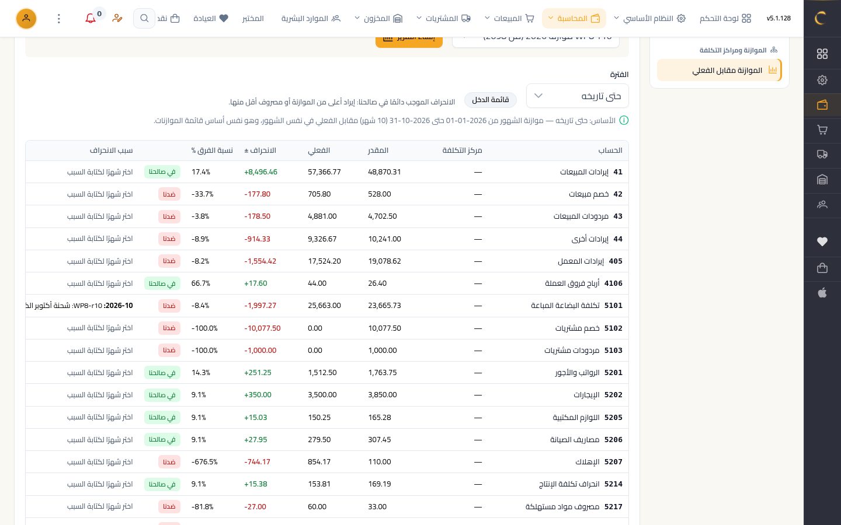Screen dimensions: 841x525
Task: Open the search magnifier button
Action: (x=144, y=19)
